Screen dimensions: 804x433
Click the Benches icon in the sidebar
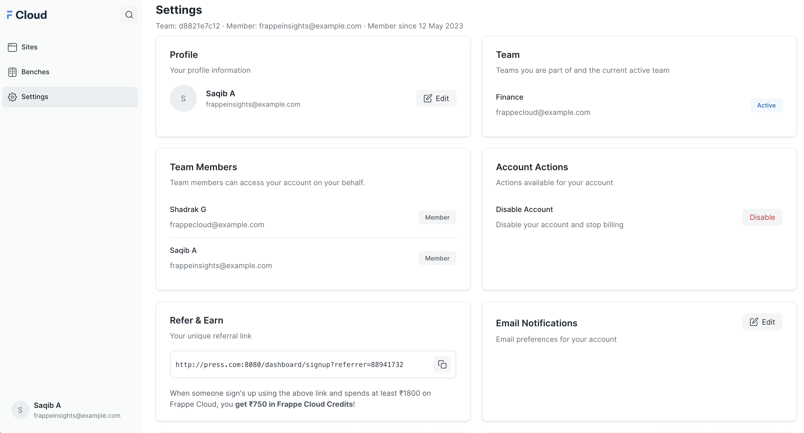coord(12,72)
